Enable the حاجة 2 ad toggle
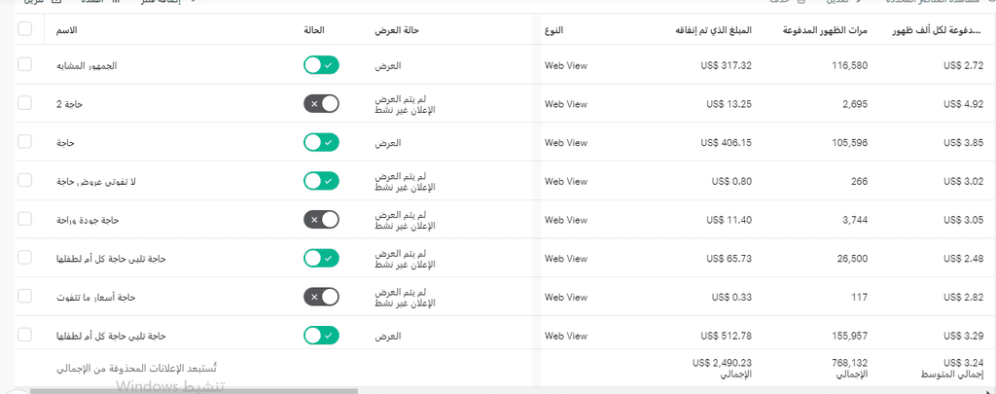The width and height of the screenshot is (996, 394). tap(321, 103)
